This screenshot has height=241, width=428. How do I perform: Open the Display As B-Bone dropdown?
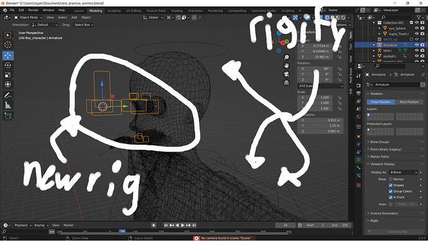[x=403, y=173]
